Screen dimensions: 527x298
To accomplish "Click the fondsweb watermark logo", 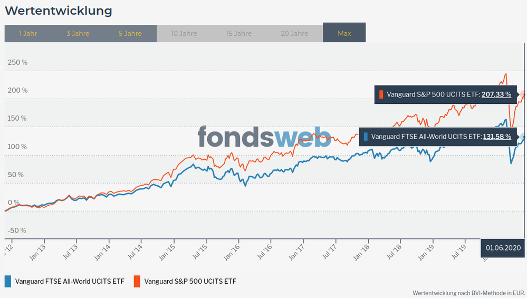I will pyautogui.click(x=264, y=137).
